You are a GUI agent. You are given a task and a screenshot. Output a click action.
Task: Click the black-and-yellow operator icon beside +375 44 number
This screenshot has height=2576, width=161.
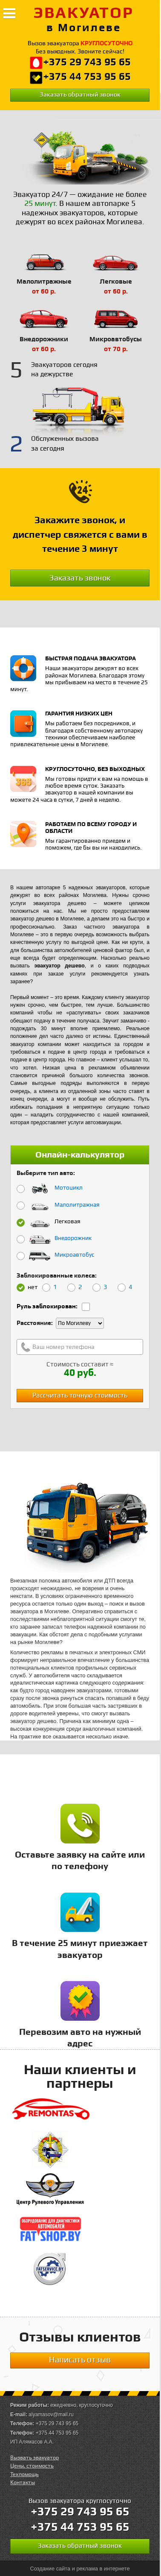[x=37, y=77]
